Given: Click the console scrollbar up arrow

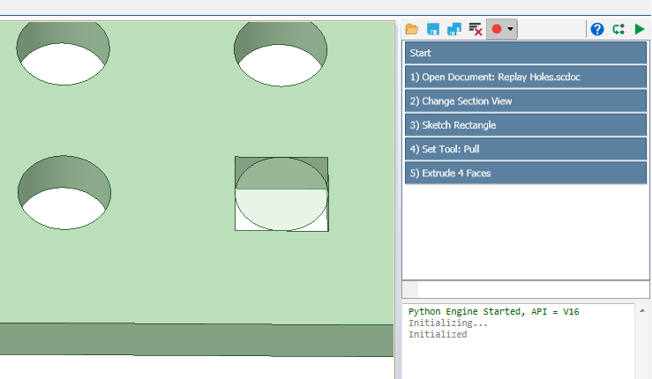Looking at the screenshot, I should pyautogui.click(x=642, y=310).
